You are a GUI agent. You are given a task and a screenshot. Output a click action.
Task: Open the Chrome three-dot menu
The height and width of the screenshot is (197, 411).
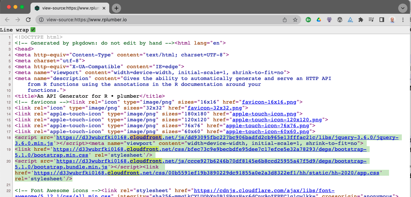403,20
